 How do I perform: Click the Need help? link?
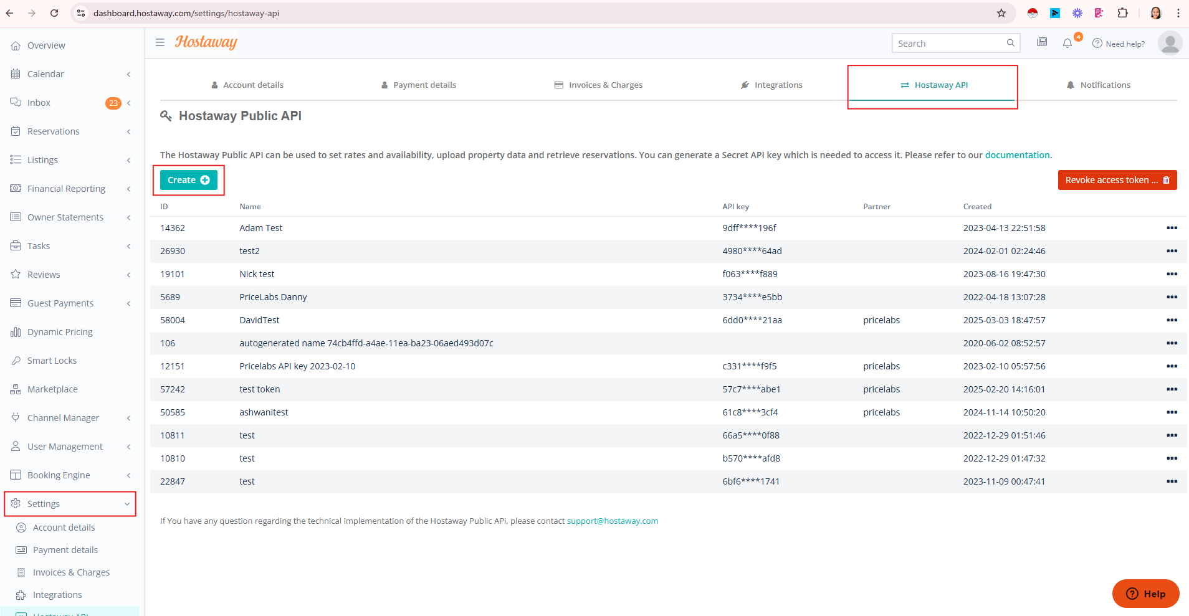(x=1119, y=44)
